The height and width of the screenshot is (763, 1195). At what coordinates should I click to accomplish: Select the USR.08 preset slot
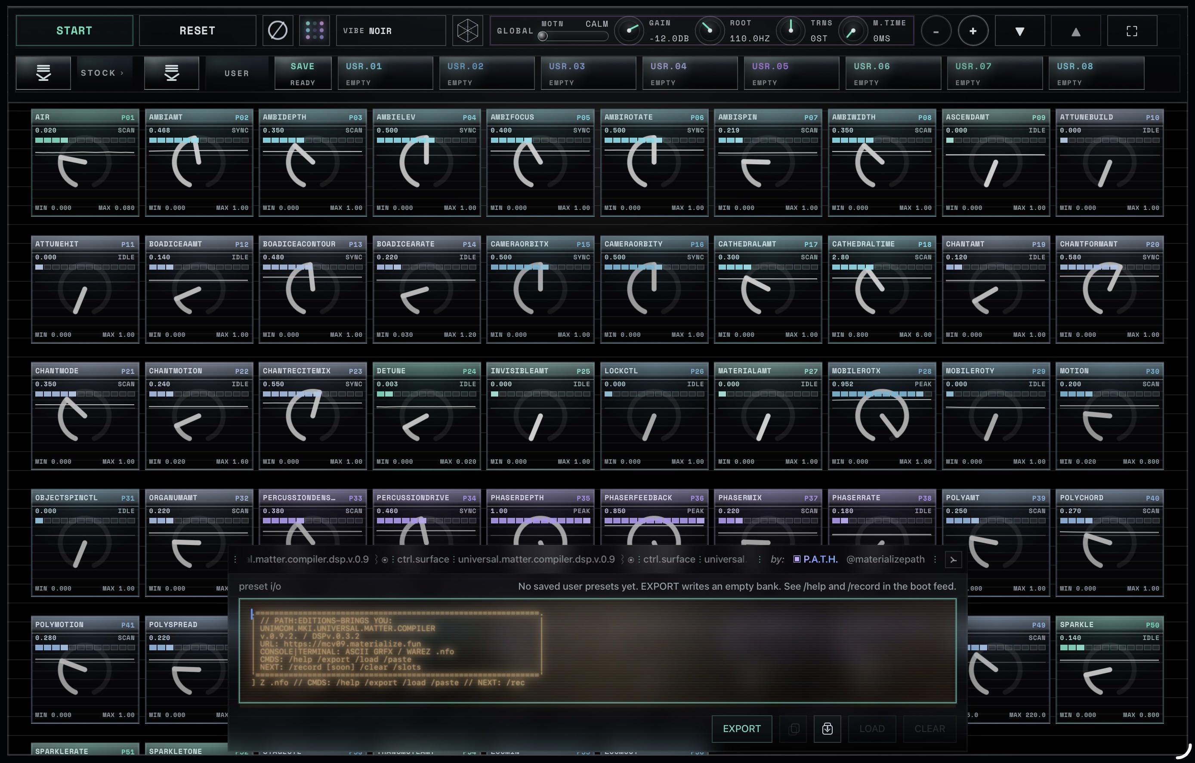pos(1097,74)
